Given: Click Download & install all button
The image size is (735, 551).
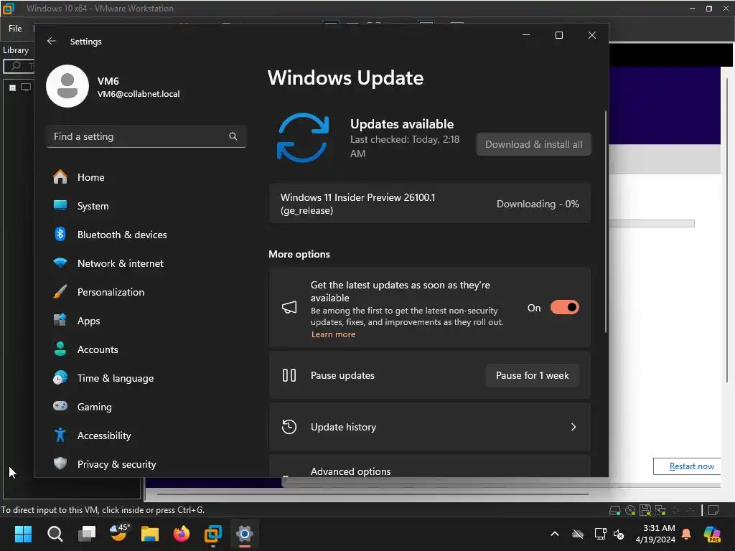Looking at the screenshot, I should tap(533, 144).
